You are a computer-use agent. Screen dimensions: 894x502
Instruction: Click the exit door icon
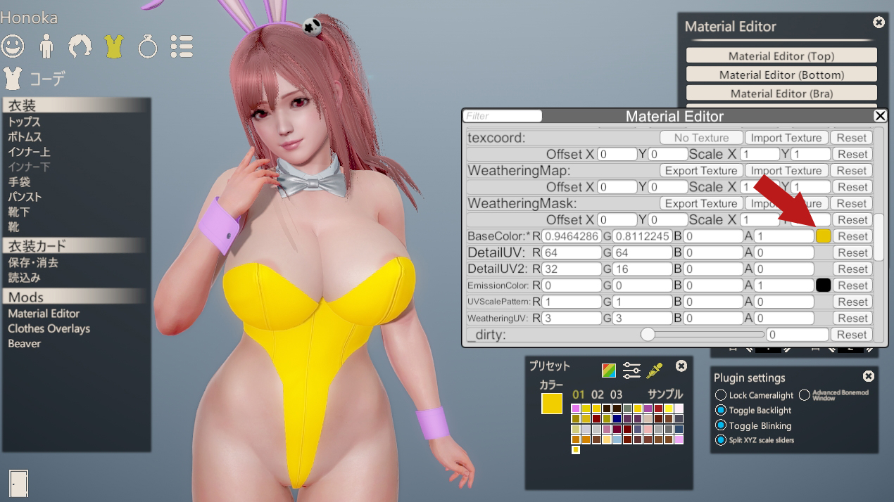click(x=19, y=481)
